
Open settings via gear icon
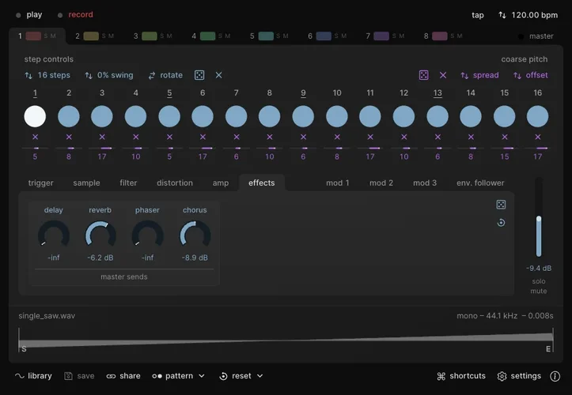coord(519,376)
